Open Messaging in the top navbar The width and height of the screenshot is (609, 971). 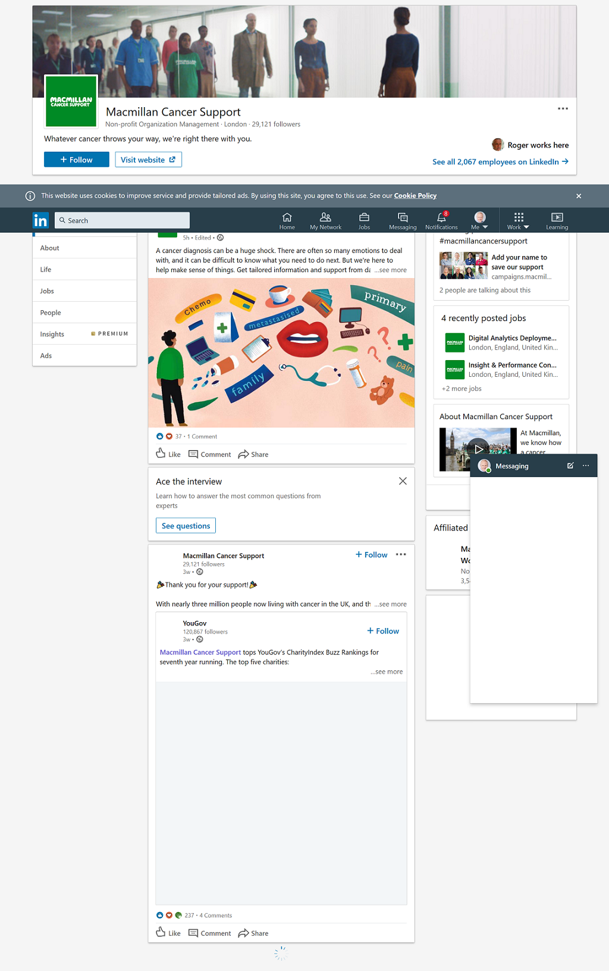point(403,220)
